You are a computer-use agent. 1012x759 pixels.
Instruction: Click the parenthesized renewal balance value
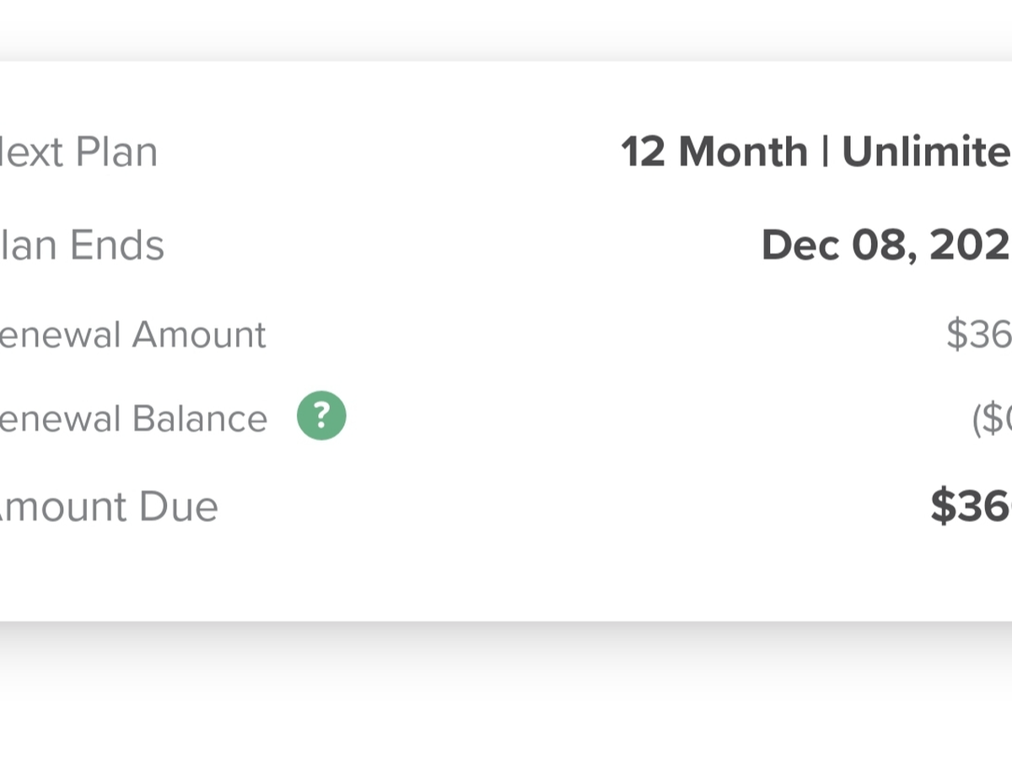point(992,419)
